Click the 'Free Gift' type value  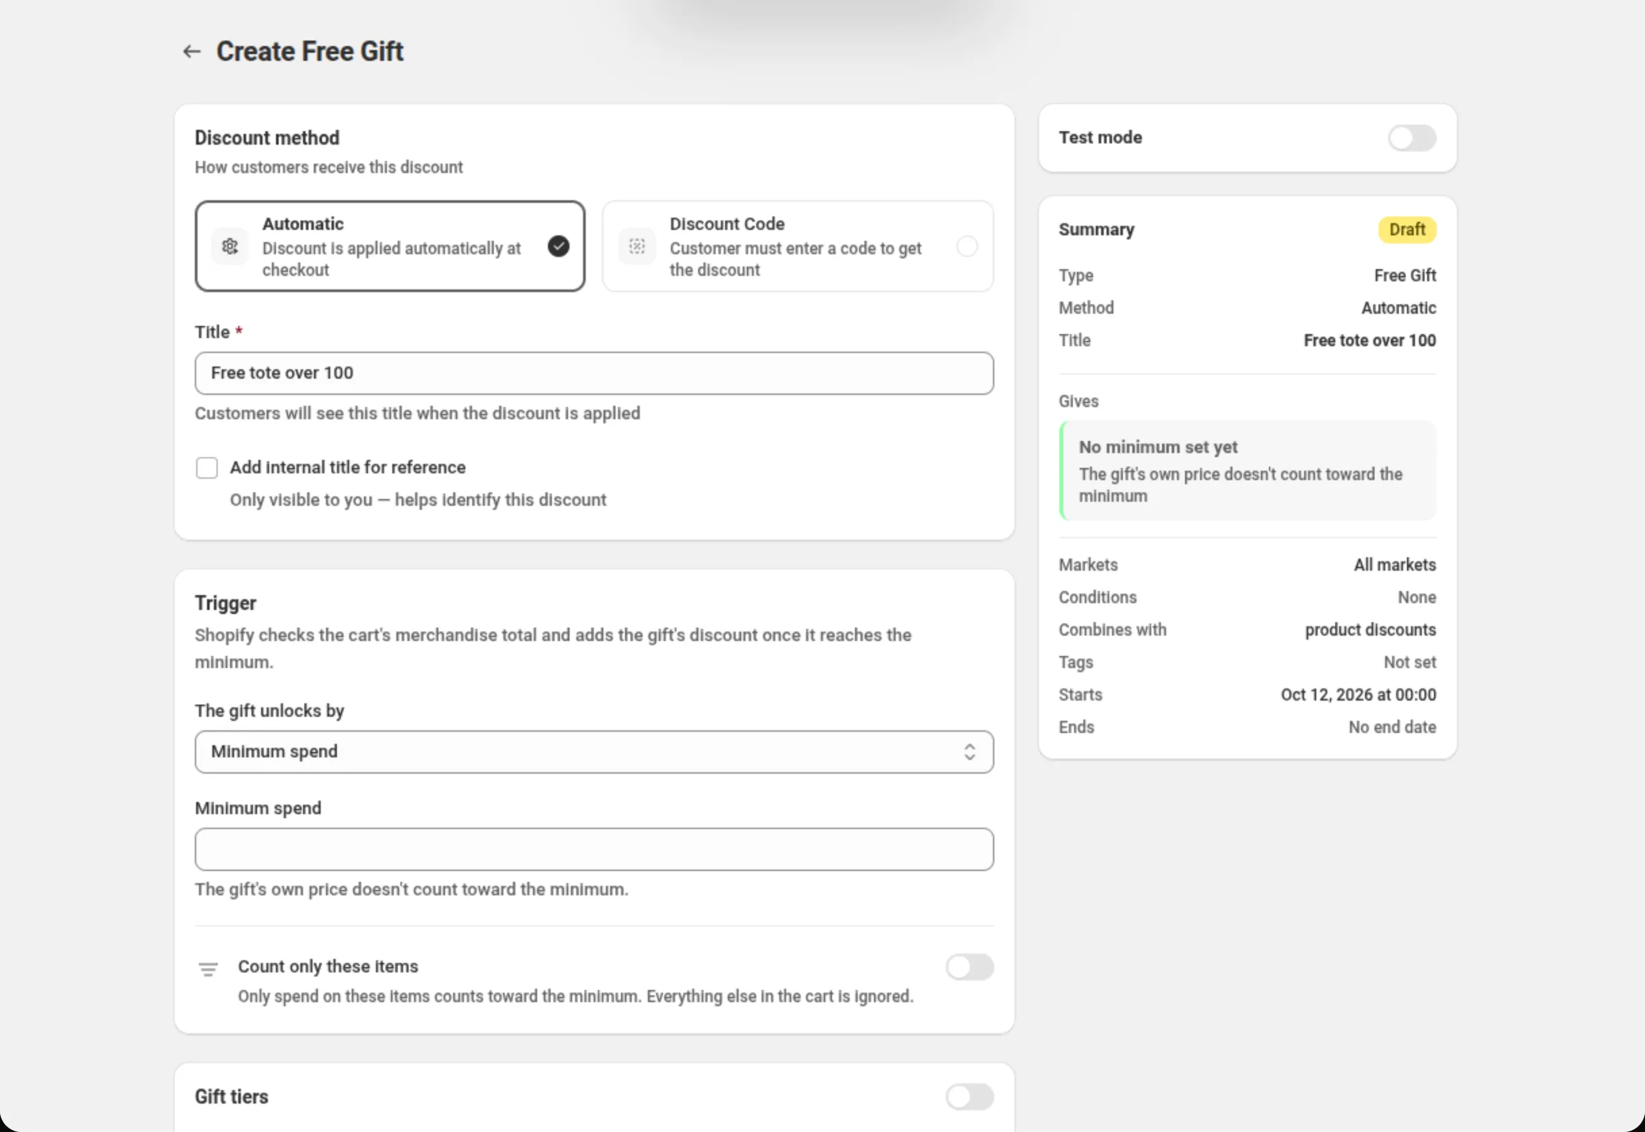[x=1404, y=276]
